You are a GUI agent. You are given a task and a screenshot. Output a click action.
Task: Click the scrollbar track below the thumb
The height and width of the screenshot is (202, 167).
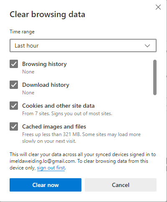point(155,118)
